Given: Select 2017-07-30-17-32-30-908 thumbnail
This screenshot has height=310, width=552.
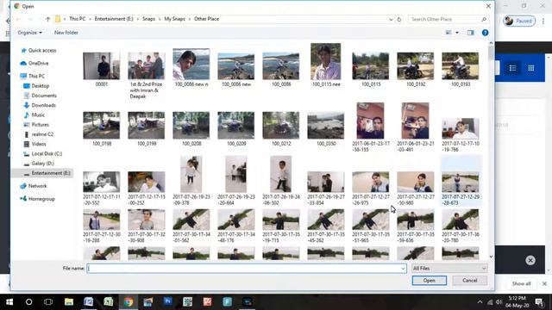Looking at the screenshot, I should pyautogui.click(x=146, y=220).
